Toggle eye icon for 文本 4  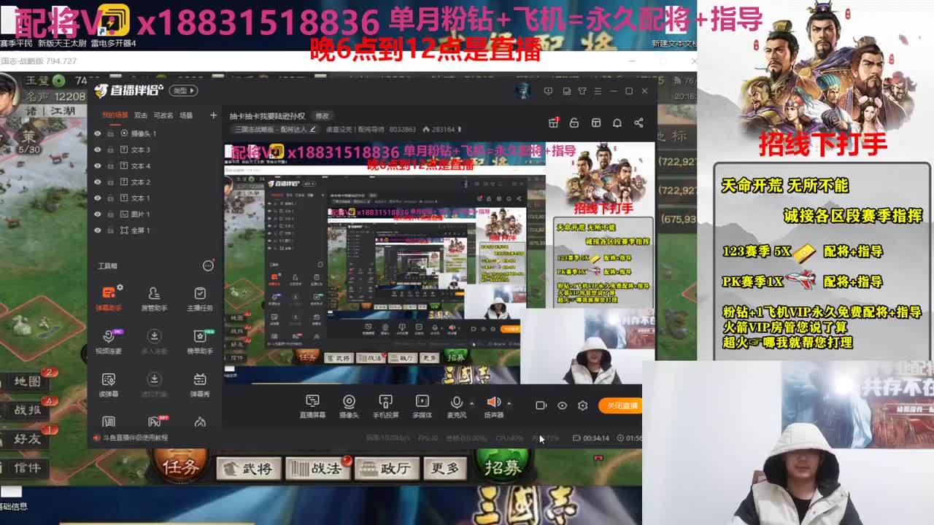coord(97,166)
